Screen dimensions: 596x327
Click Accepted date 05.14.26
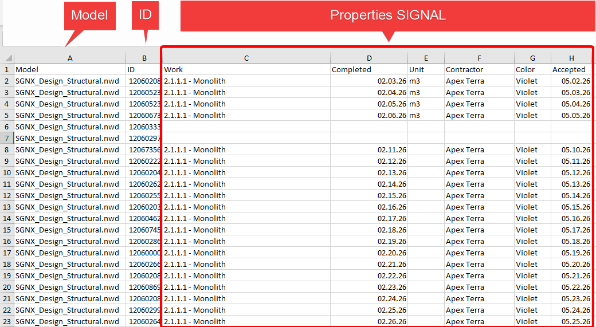[x=572, y=195]
